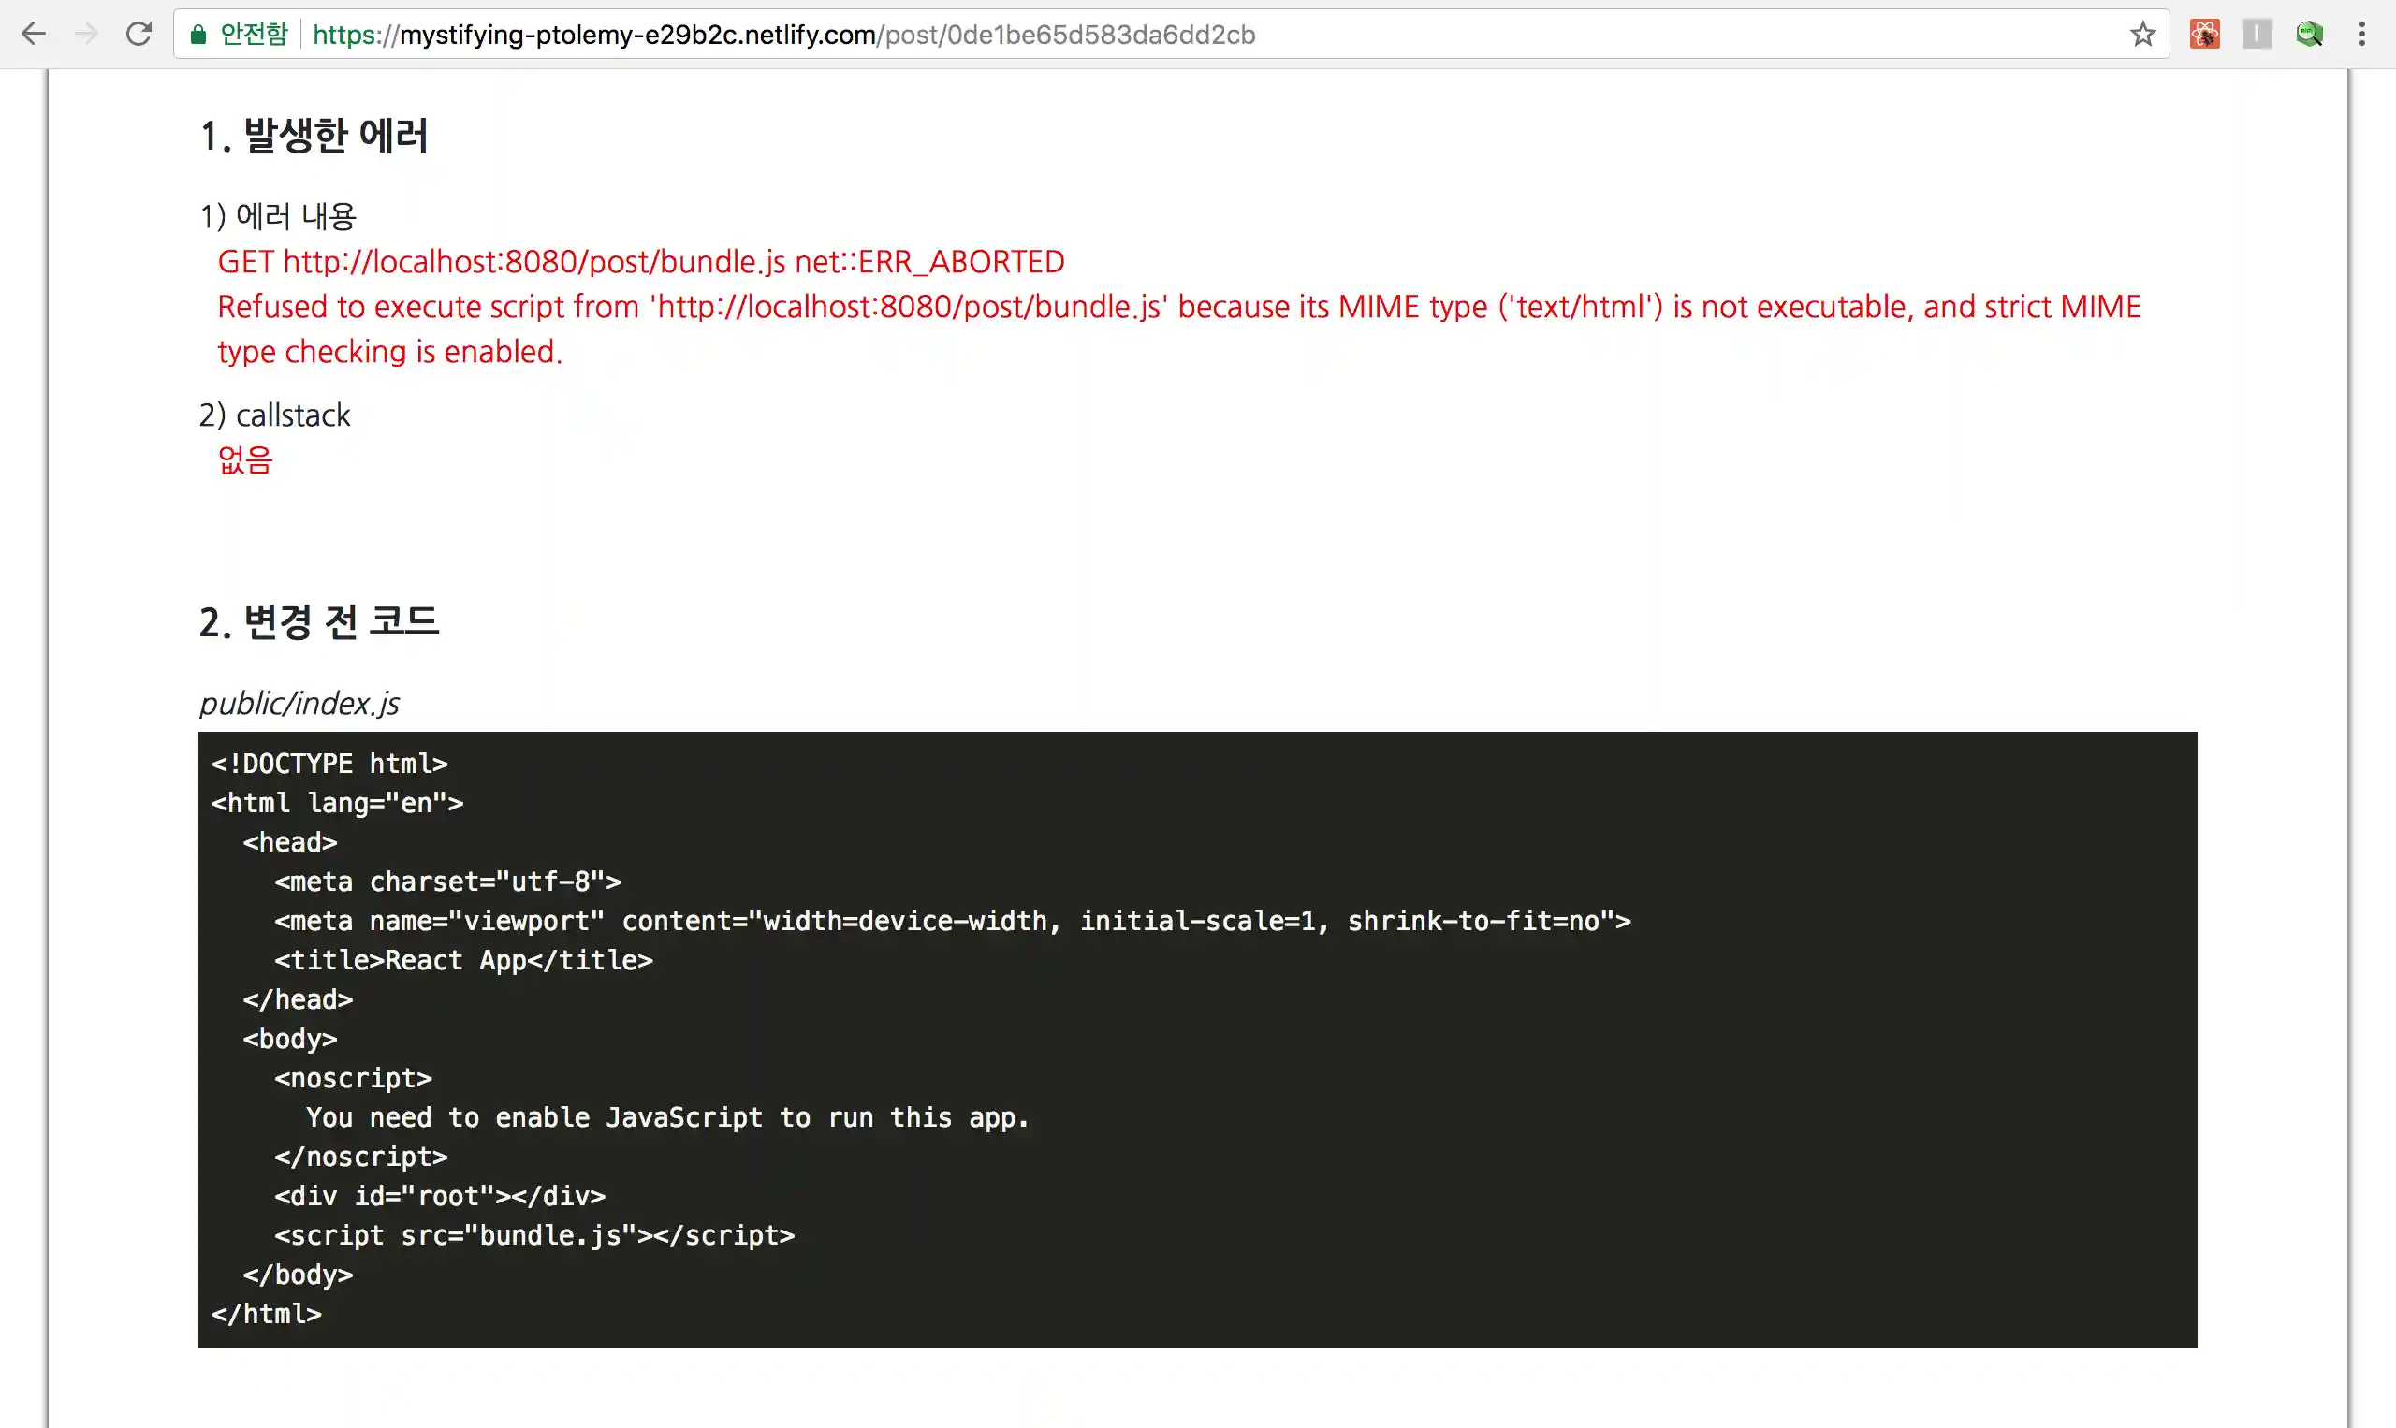The image size is (2396, 1428).
Task: Open the React Developer Tools extension icon
Action: 2203,34
